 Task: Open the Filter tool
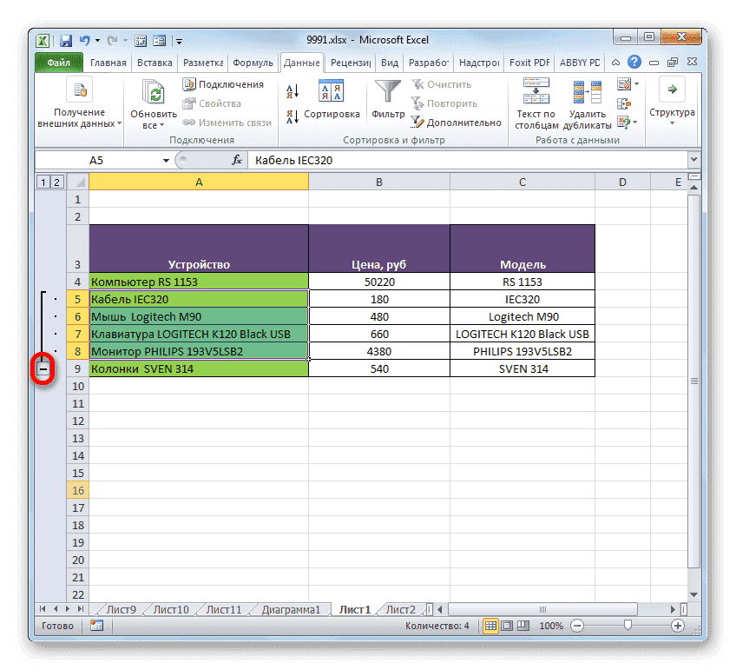point(387,96)
